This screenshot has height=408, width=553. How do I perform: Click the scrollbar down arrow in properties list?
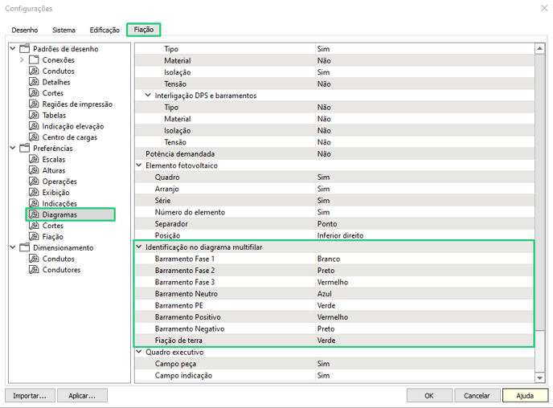pyautogui.click(x=539, y=377)
